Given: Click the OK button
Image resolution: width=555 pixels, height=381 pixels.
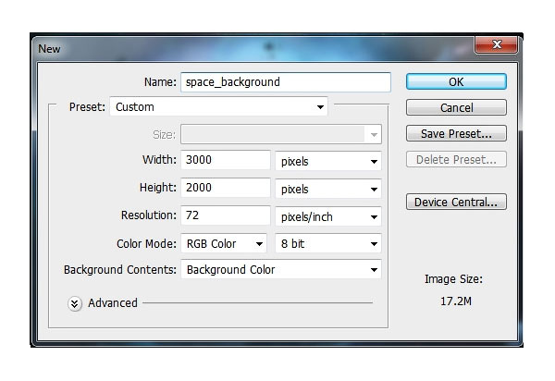Looking at the screenshot, I should coord(456,81).
